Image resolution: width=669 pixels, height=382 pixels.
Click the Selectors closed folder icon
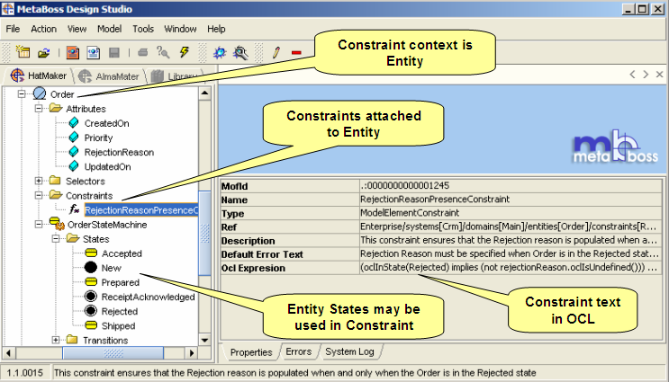(55, 180)
